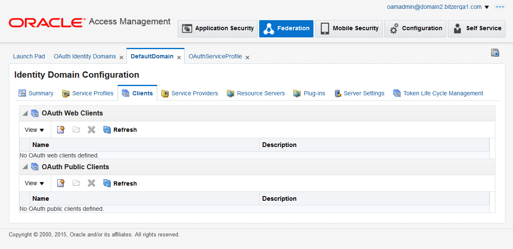Click the Oracle logo
This screenshot has width=513, height=249.
point(47,23)
